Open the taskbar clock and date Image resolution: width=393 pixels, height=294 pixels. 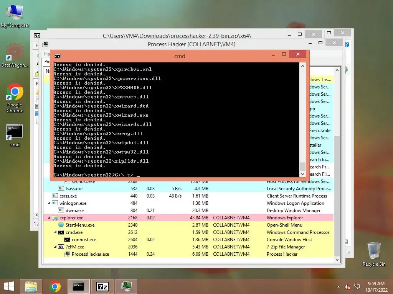[x=376, y=287]
